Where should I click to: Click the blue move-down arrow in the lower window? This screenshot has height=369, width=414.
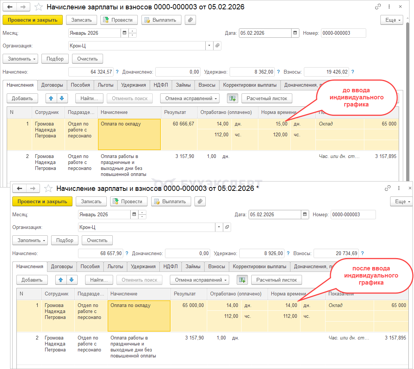point(71,280)
